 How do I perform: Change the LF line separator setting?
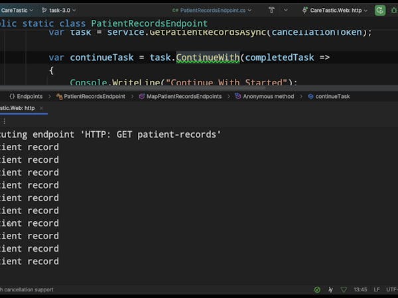click(377, 289)
